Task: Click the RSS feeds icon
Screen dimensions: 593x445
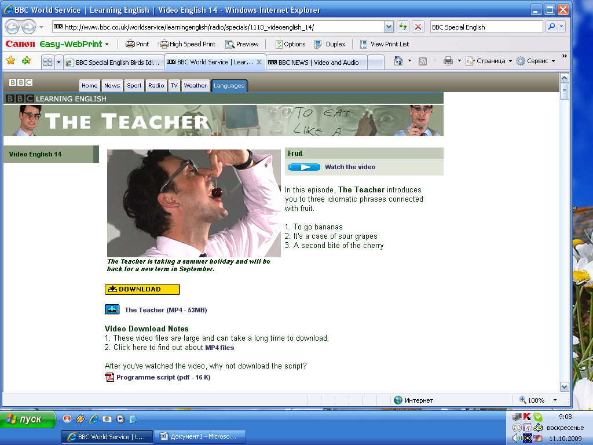Action: (x=422, y=61)
